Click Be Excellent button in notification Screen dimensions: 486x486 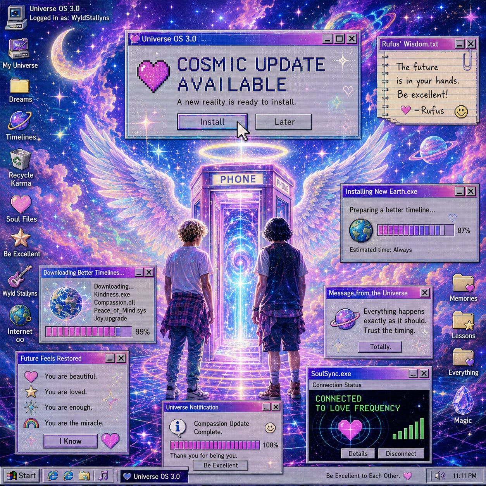click(x=221, y=465)
